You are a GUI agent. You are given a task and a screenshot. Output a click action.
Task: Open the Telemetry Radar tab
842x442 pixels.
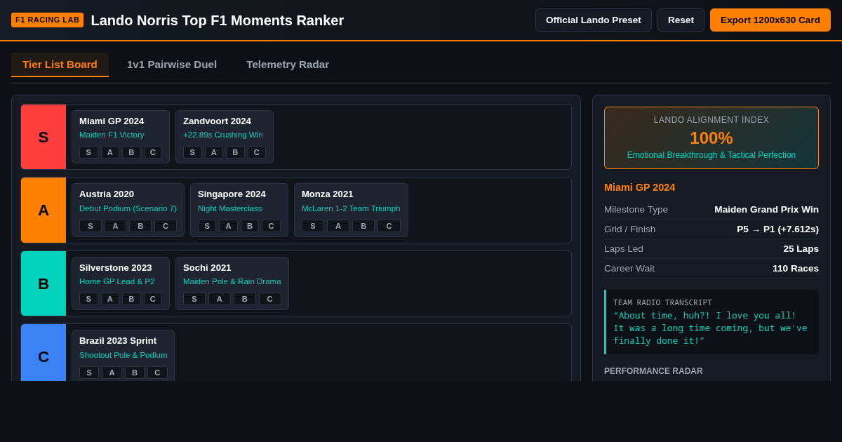pyautogui.click(x=288, y=65)
